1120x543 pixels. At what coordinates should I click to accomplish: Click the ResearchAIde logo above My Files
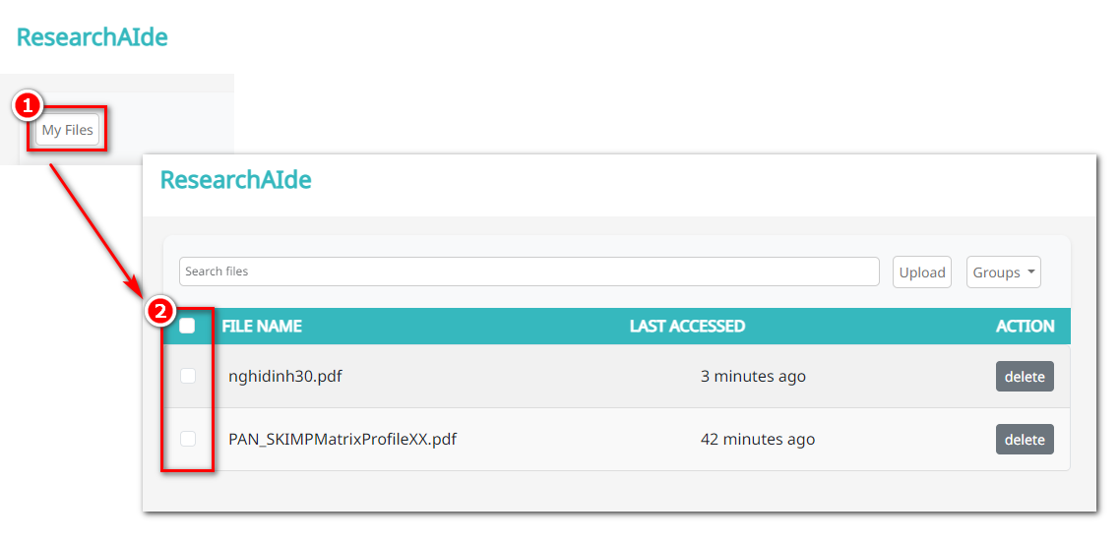pos(93,37)
